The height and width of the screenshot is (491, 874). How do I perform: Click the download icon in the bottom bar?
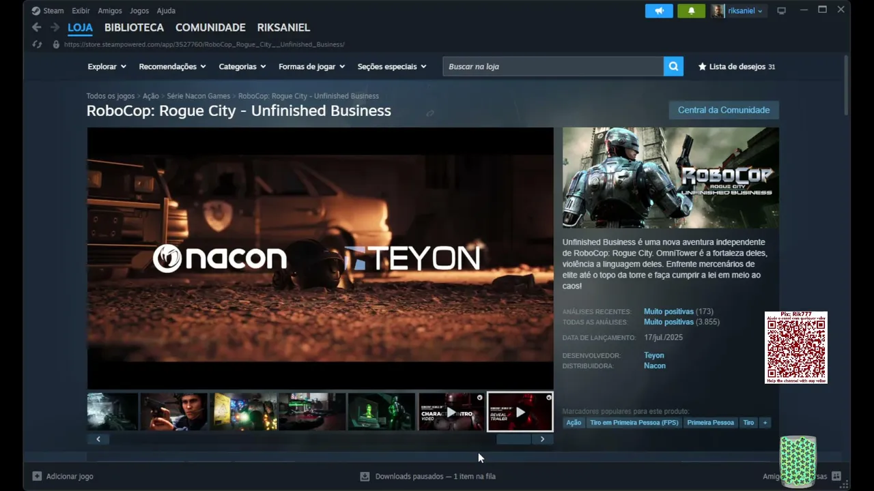point(365,476)
